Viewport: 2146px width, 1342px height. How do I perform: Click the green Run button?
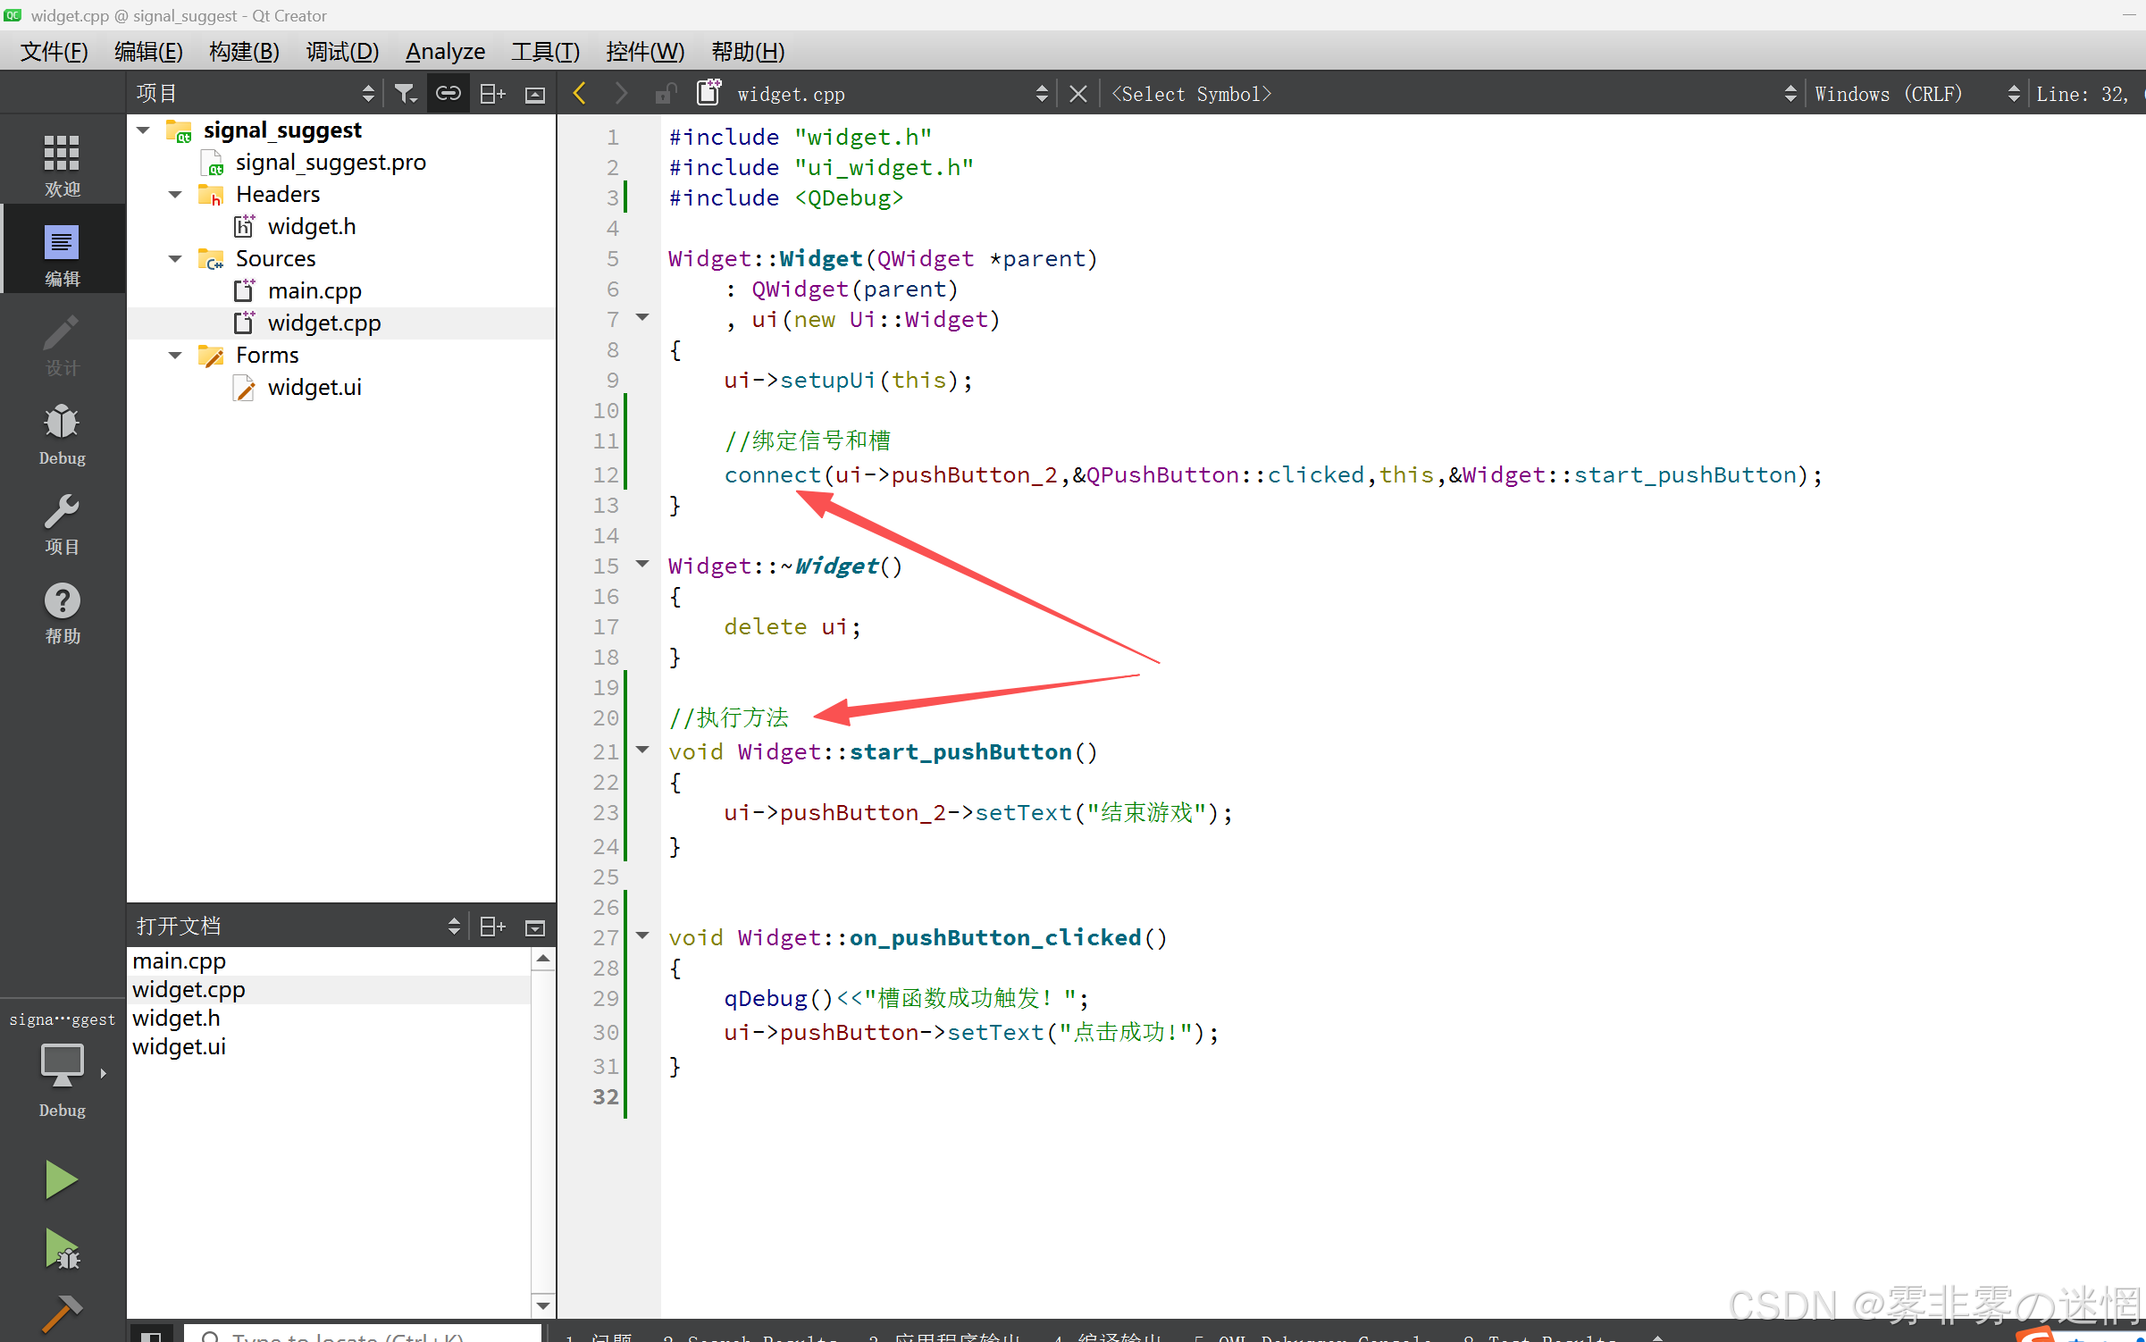coord(61,1179)
